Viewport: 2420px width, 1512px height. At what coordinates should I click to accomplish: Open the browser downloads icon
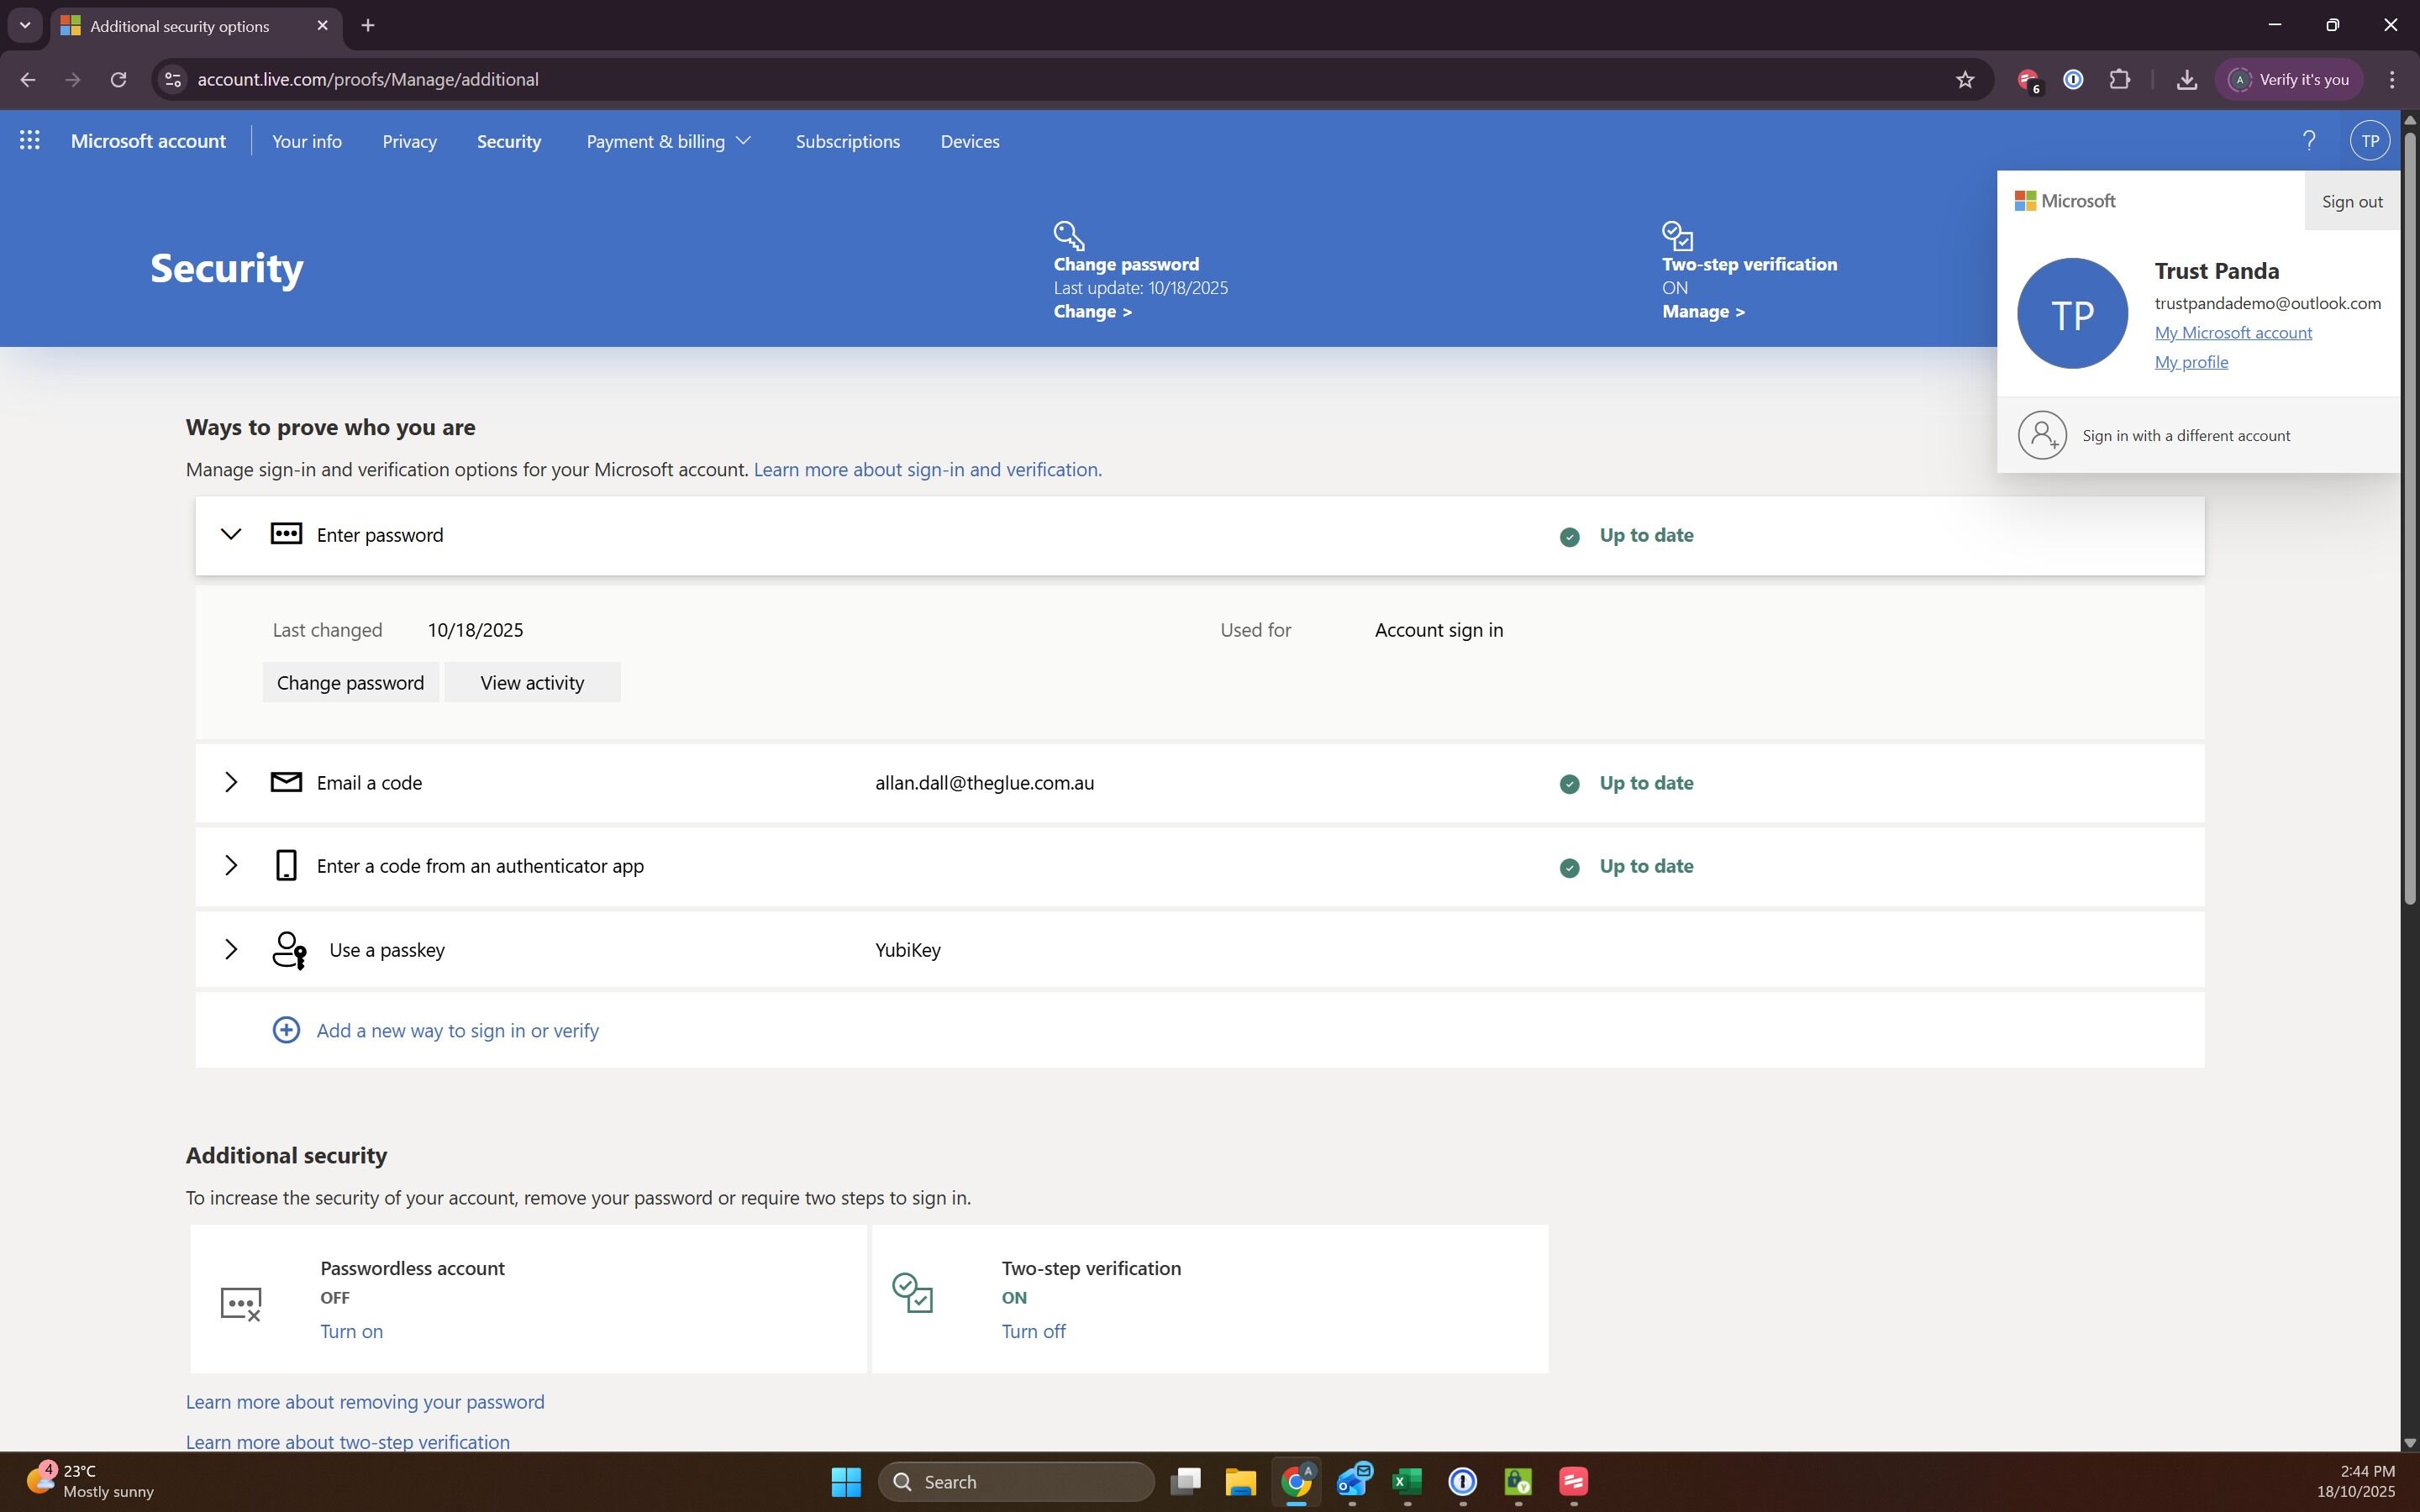pyautogui.click(x=2186, y=80)
